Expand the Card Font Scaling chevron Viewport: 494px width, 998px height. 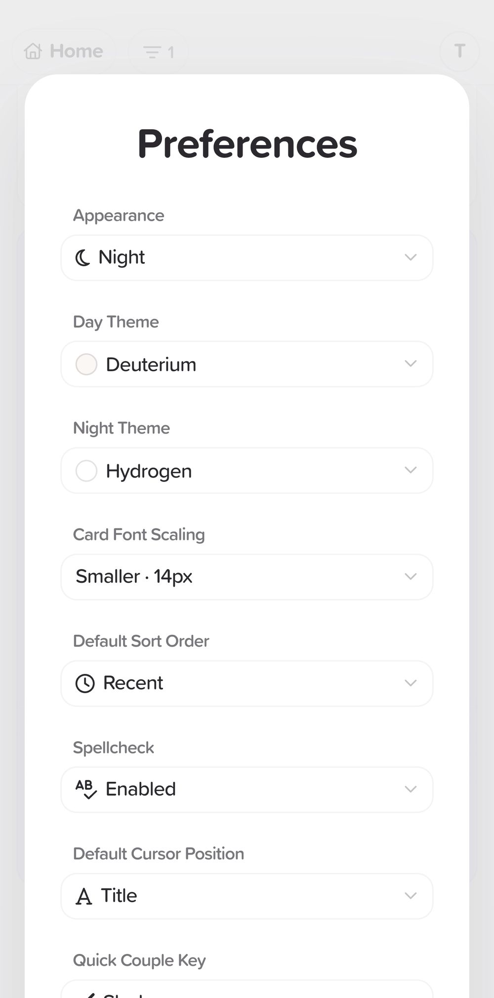tap(411, 576)
